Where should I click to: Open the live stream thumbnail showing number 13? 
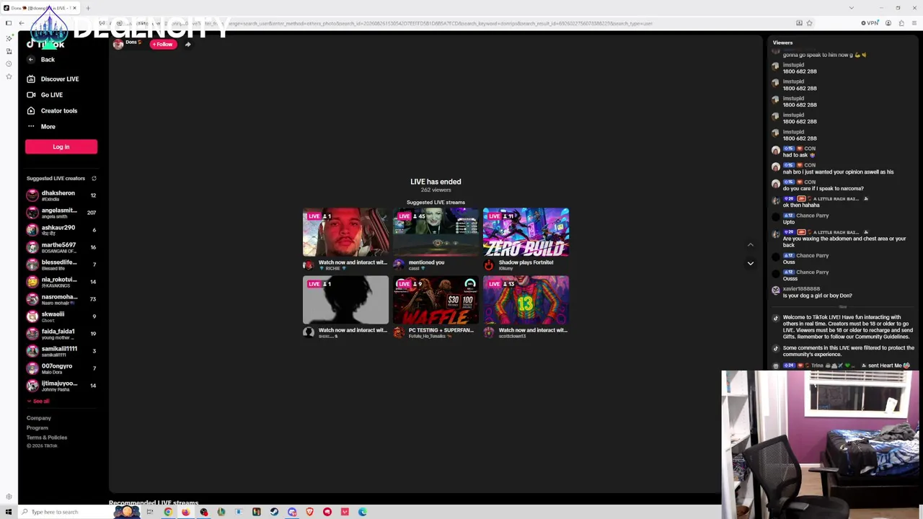(x=526, y=300)
